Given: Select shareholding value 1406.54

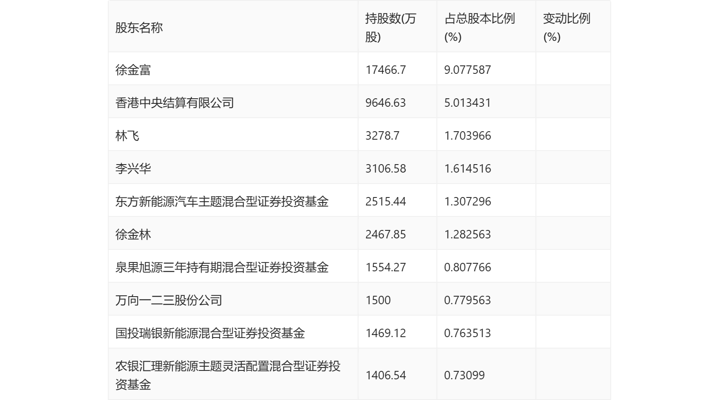Looking at the screenshot, I should (x=386, y=375).
